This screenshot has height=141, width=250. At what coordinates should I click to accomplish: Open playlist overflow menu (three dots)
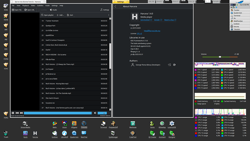pyautogui.click(x=109, y=15)
